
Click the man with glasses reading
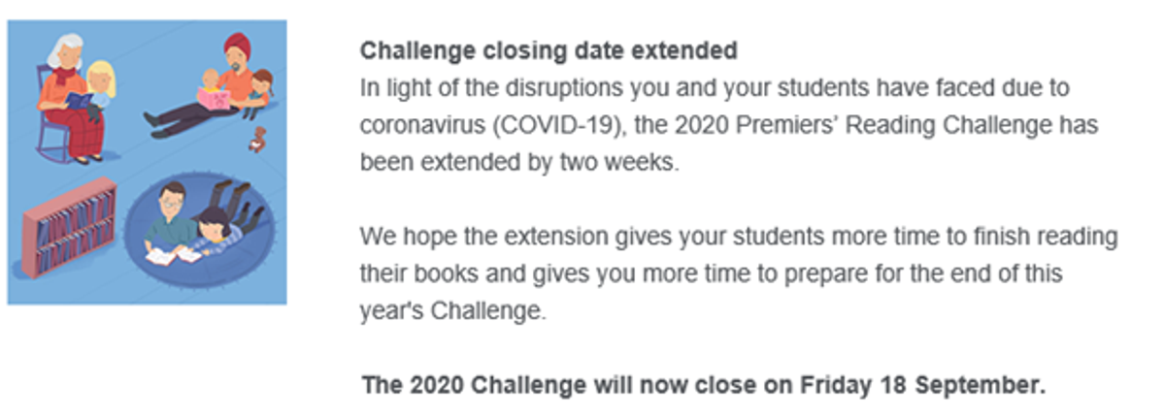pyautogui.click(x=170, y=223)
